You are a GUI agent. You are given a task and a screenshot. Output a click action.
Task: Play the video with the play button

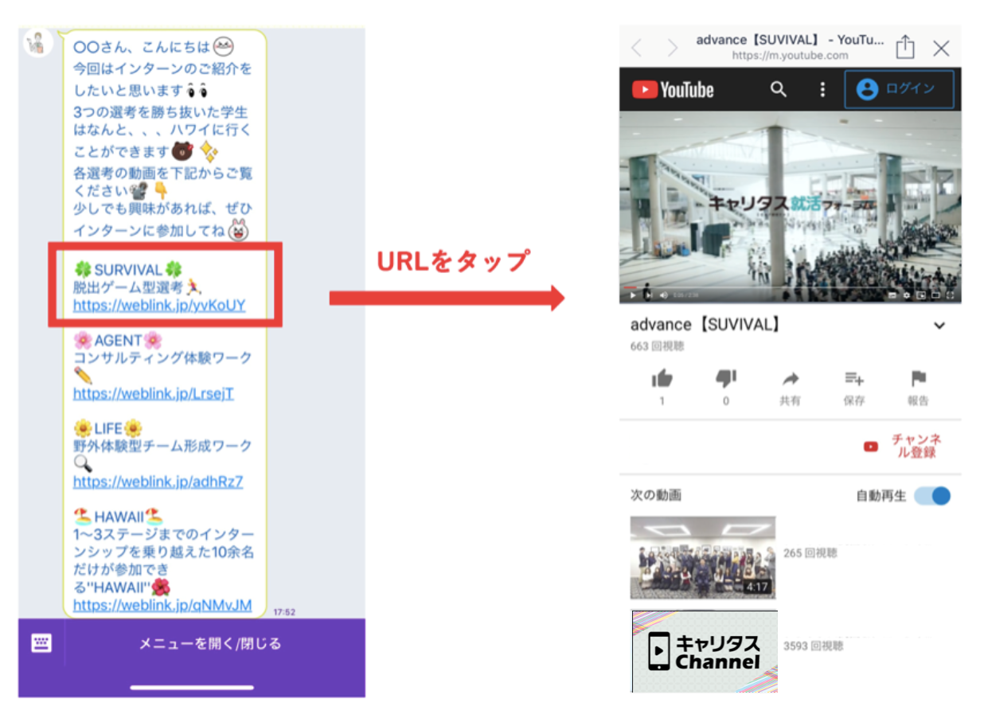click(x=633, y=295)
